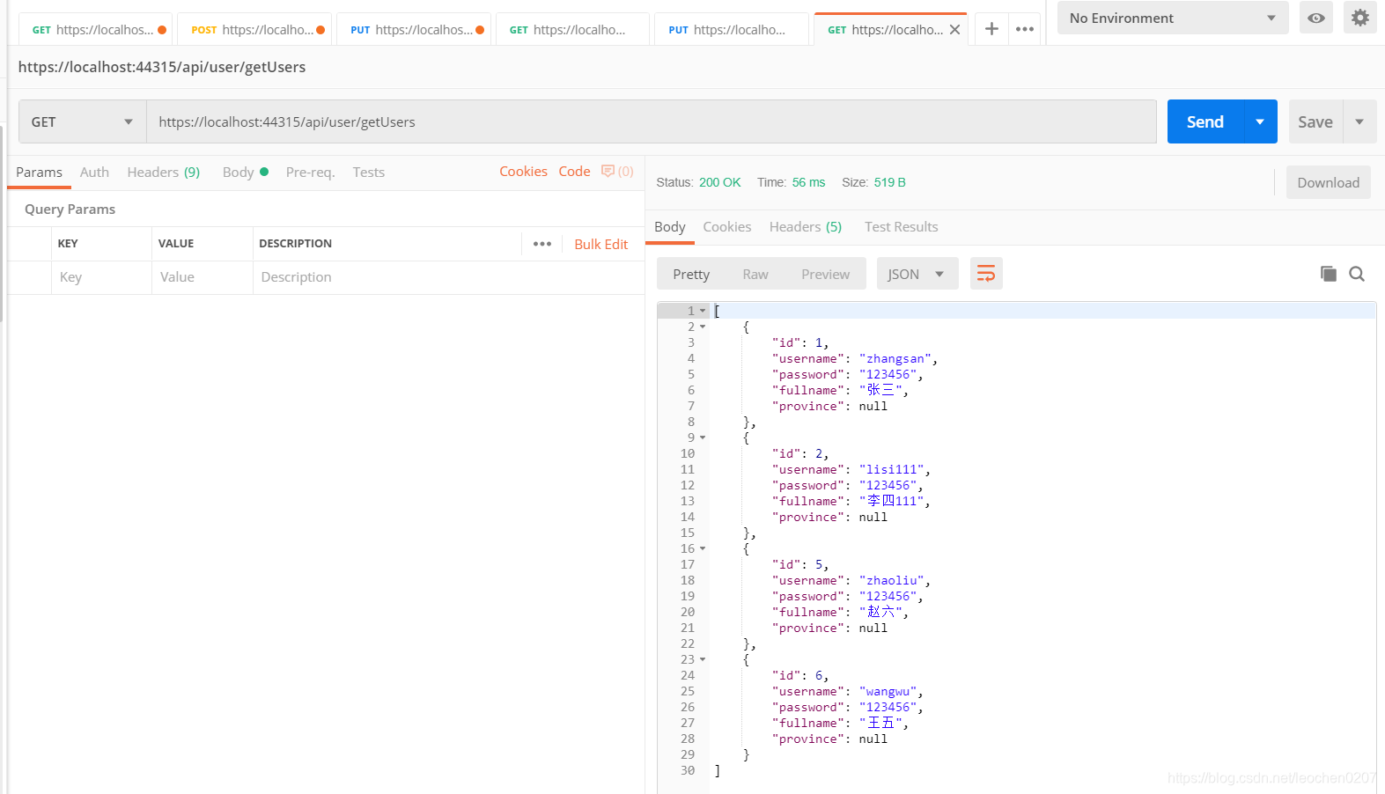Open the JSON format dropdown

pyautogui.click(x=917, y=274)
